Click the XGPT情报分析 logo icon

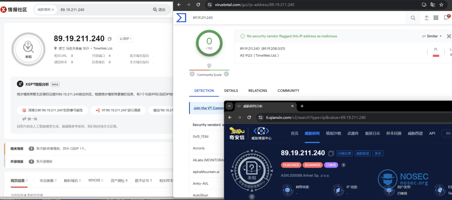pyautogui.click(x=20, y=84)
